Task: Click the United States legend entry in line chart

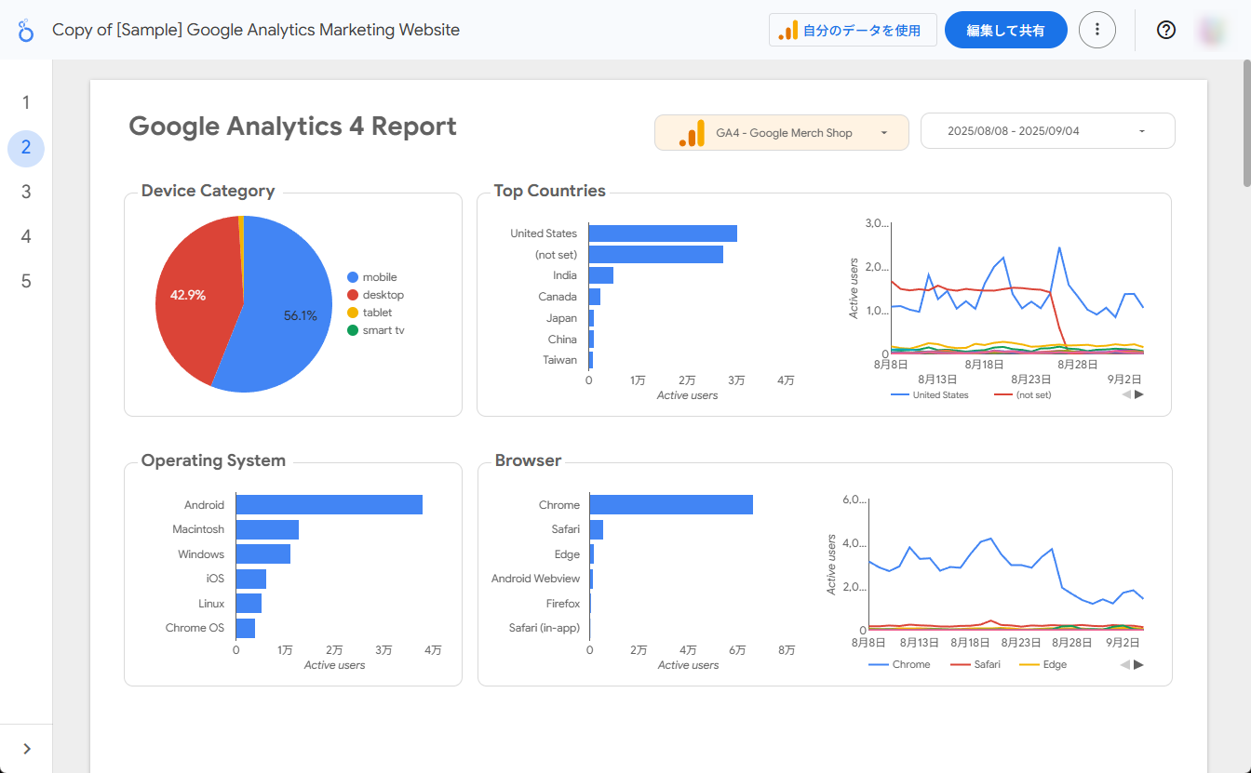Action: click(x=930, y=394)
